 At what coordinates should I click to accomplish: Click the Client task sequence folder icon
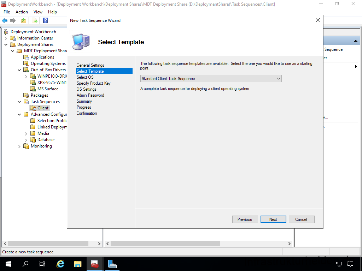click(33, 108)
